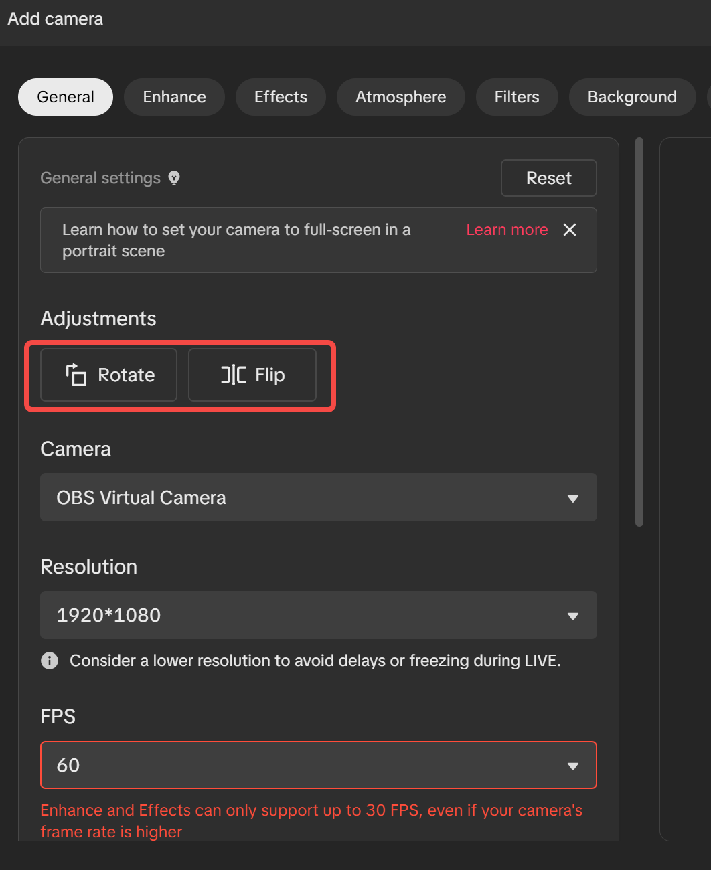Expand the Resolution 1920*1080 dropdown
This screenshot has width=711, height=870.
point(319,615)
